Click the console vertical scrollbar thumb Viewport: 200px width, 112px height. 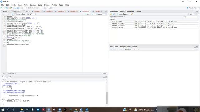pos(107,98)
